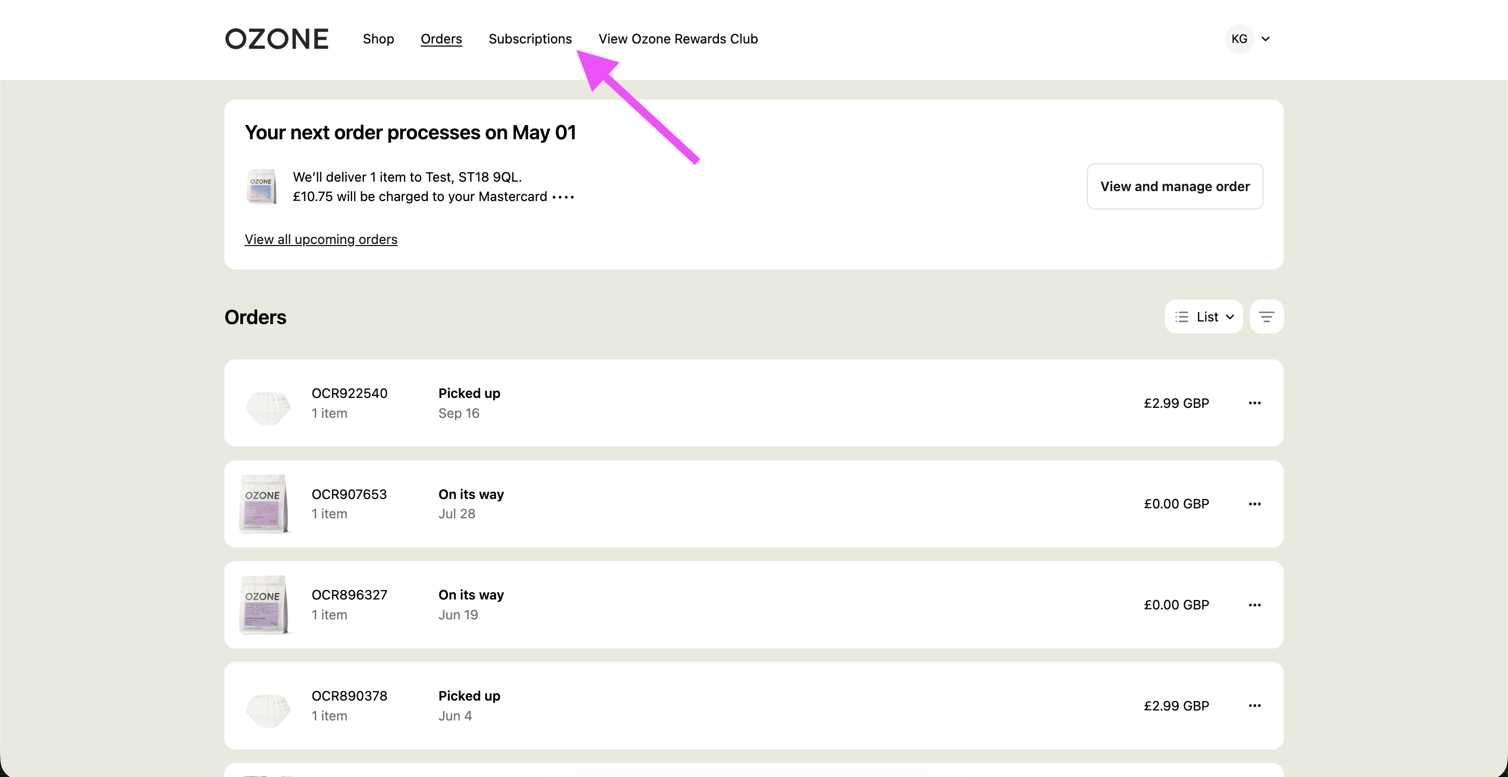Open the List view dropdown
Image resolution: width=1508 pixels, height=777 pixels.
click(1204, 317)
